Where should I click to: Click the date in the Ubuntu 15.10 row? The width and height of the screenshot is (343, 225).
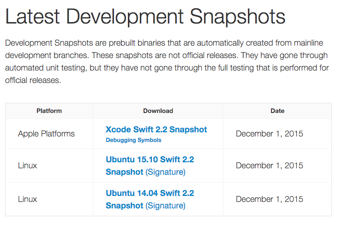(x=269, y=166)
